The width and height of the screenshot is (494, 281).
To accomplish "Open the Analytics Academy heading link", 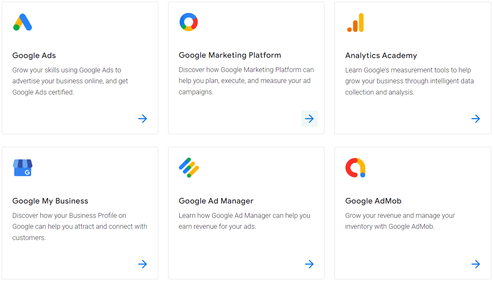I will point(381,55).
